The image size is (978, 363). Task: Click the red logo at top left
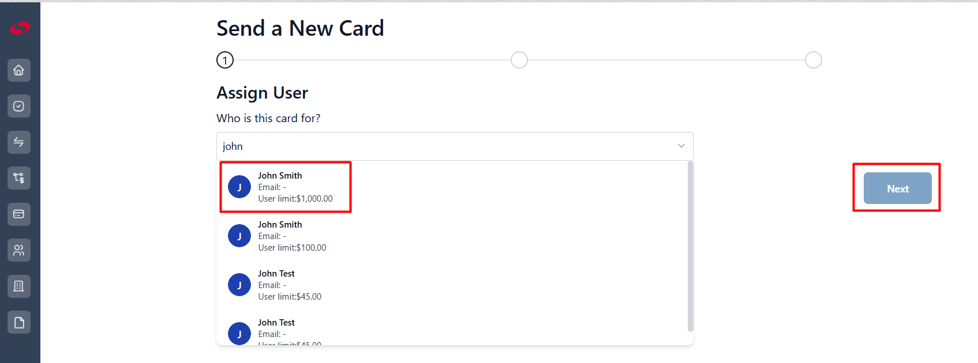20,28
